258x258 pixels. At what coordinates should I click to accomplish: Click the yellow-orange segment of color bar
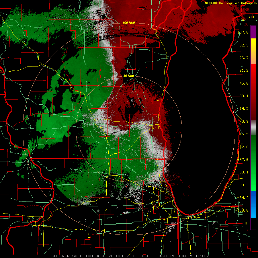coord(253,51)
